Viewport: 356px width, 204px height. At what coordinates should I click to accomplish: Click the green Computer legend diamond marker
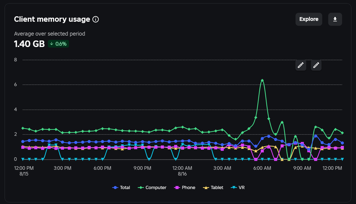pos(141,187)
